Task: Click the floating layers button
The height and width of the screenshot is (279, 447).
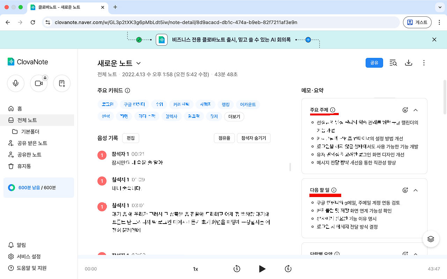Action: click(x=431, y=239)
